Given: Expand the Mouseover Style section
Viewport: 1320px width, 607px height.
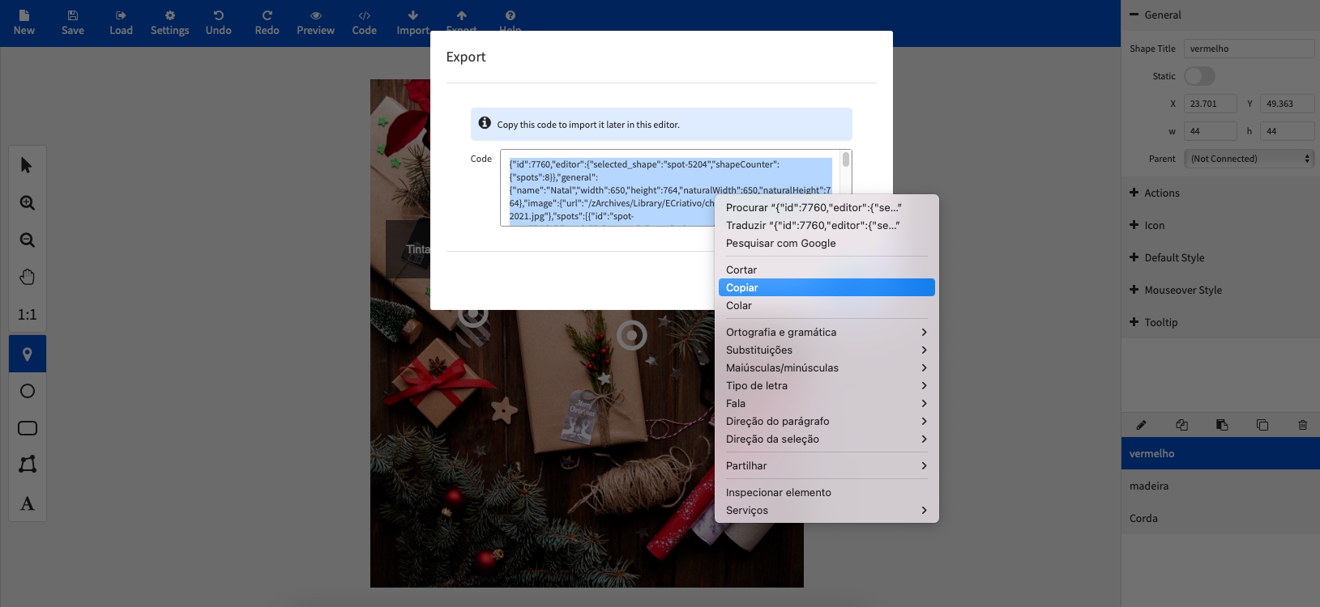Looking at the screenshot, I should click(1220, 290).
